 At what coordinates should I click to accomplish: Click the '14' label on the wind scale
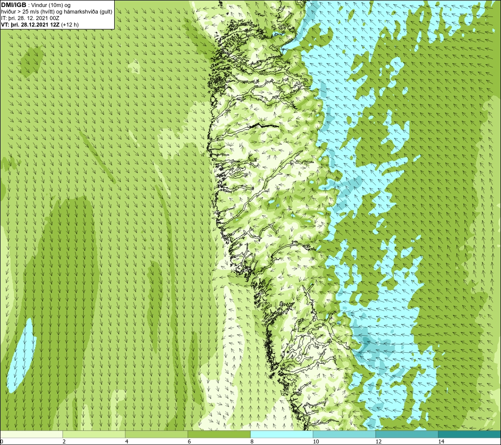(x=441, y=441)
